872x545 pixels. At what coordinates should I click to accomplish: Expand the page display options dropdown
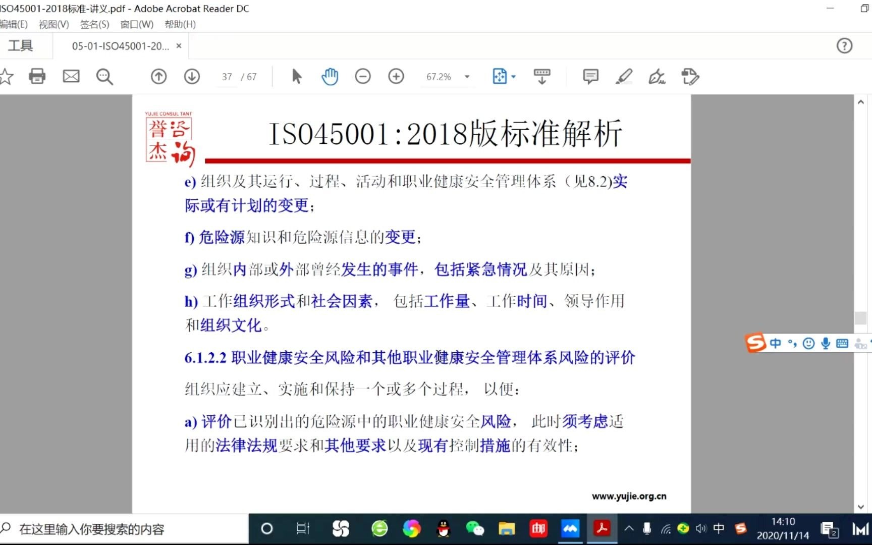(513, 77)
